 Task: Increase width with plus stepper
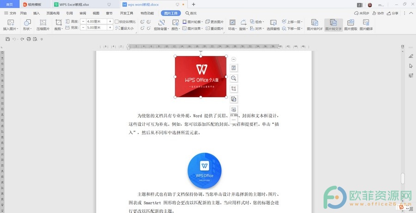[x=110, y=28]
